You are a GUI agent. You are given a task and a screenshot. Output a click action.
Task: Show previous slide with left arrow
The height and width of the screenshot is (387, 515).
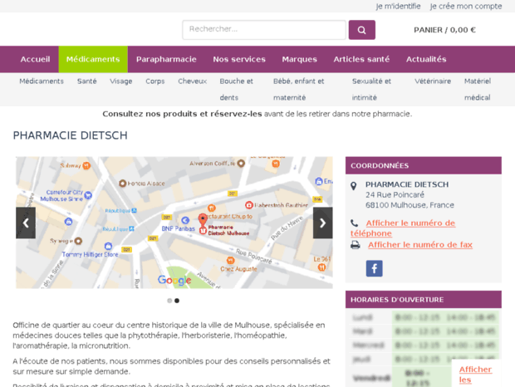click(x=26, y=223)
